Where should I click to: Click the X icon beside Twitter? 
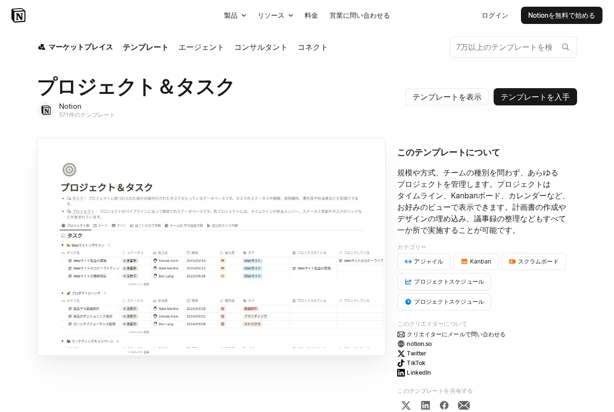point(401,353)
